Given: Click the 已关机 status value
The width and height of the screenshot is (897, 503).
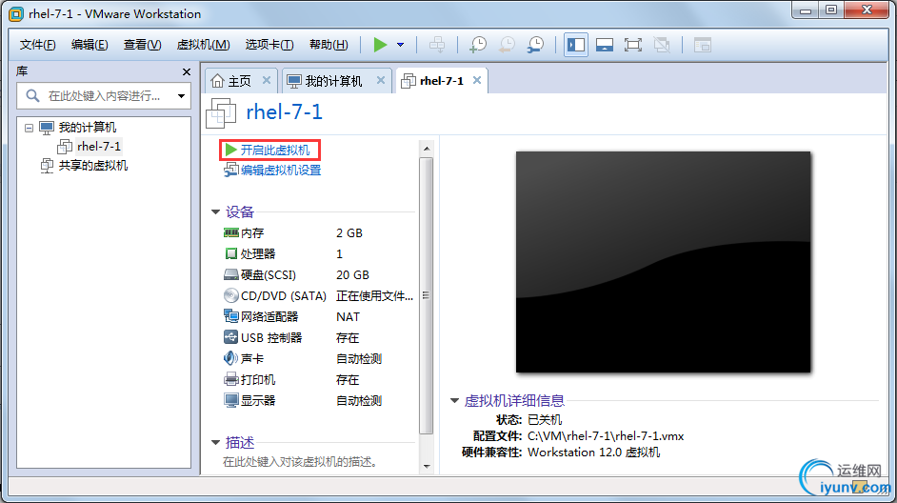Looking at the screenshot, I should coord(545,419).
